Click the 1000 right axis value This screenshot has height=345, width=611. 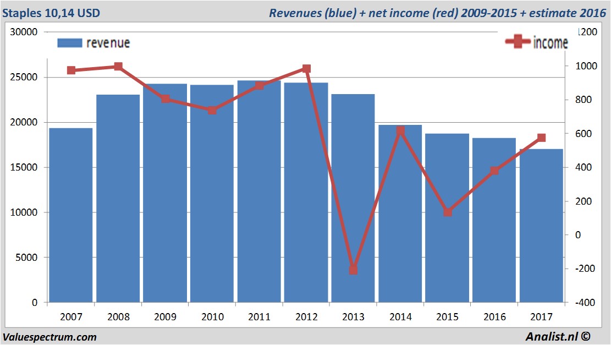point(586,66)
